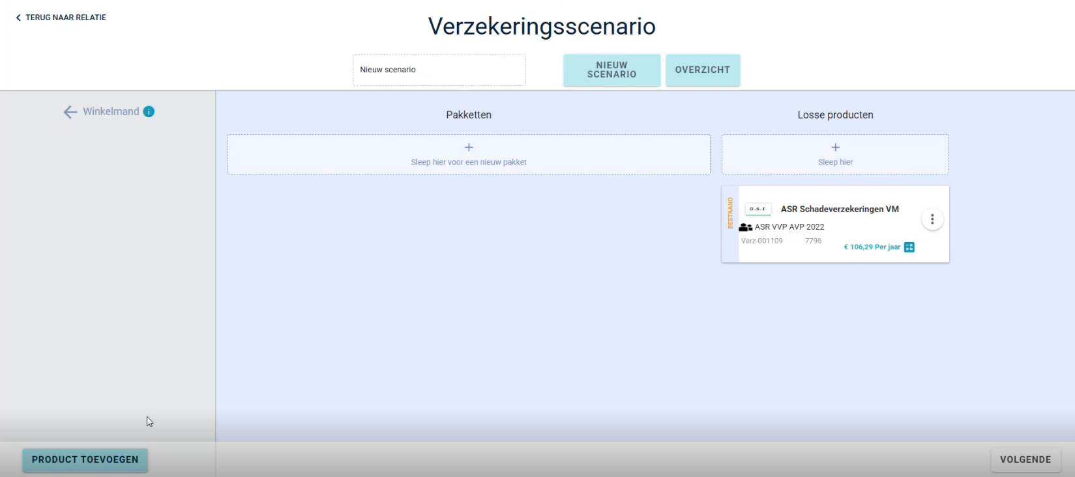Create a scenario with Nieuw Scenario button

pos(611,70)
